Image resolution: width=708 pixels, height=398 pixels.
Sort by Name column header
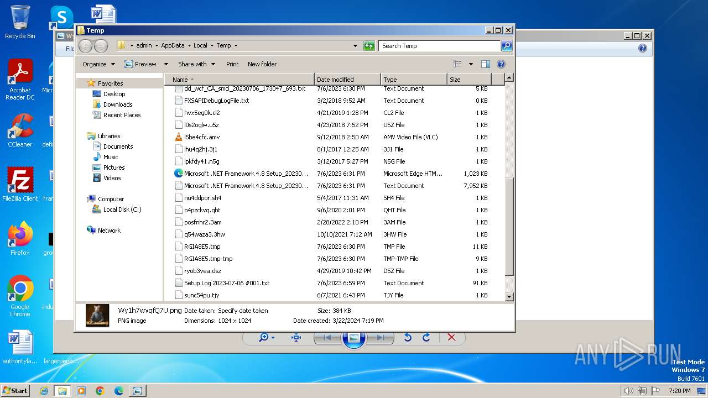[239, 80]
